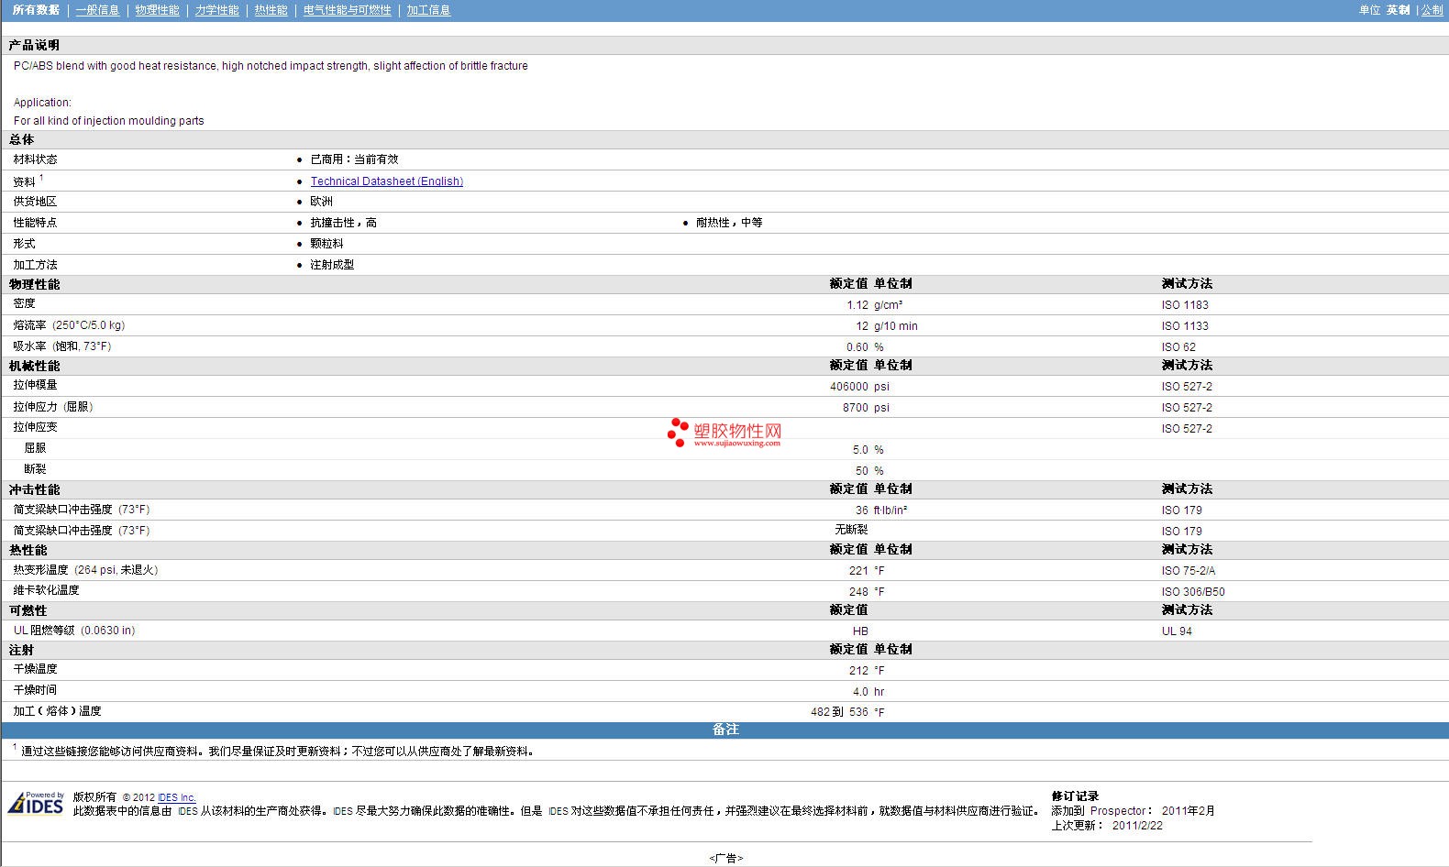This screenshot has width=1449, height=867.
Task: Select tensile modulus value 406000
Action: click(848, 387)
